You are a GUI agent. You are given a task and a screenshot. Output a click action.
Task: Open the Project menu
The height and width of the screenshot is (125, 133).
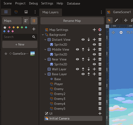coord(20,3)
